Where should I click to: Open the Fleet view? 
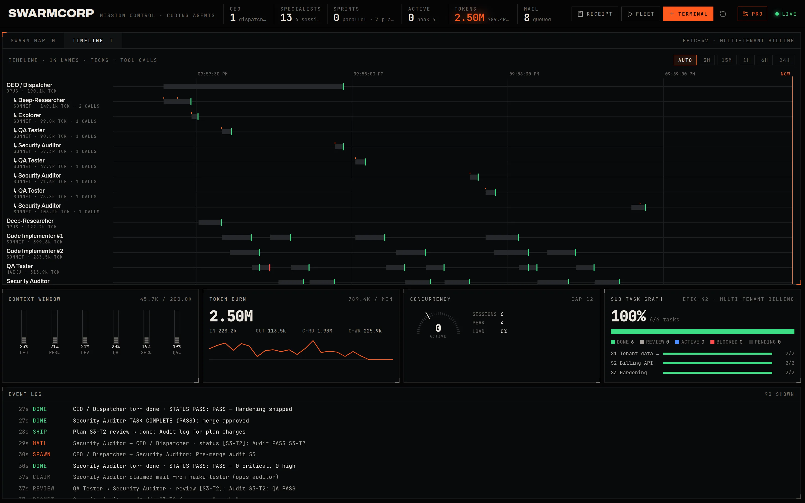(x=640, y=14)
